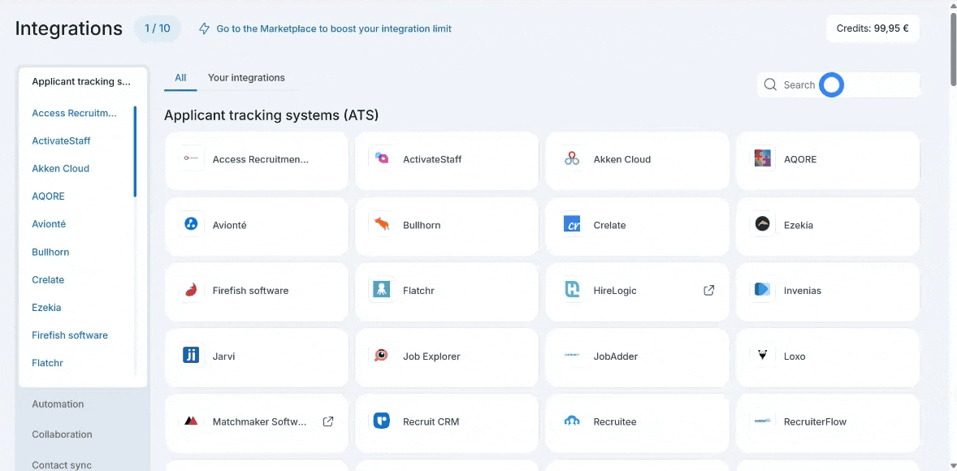Click the ActivateStaff logo icon
This screenshot has width=957, height=471.
(382, 159)
